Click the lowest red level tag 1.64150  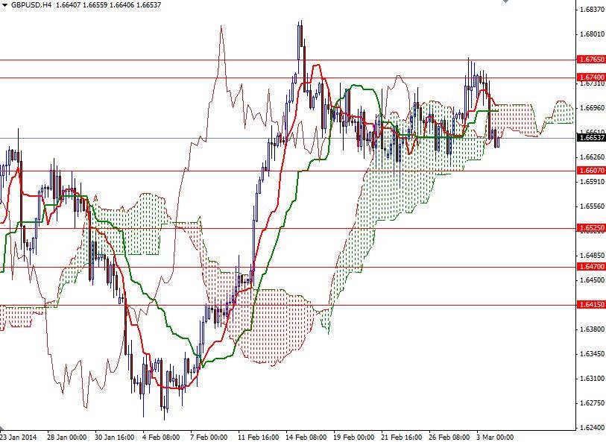point(588,303)
